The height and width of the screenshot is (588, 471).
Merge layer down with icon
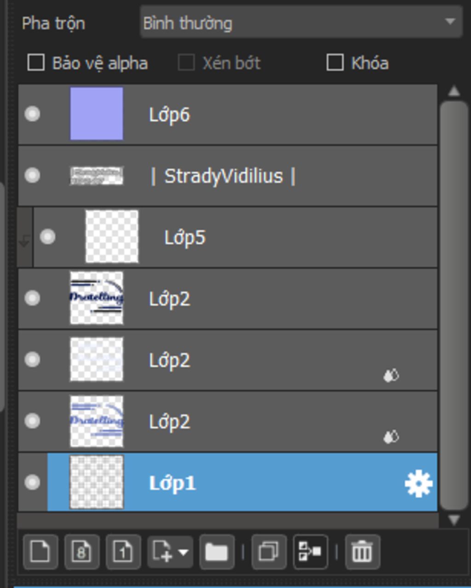coord(310,551)
